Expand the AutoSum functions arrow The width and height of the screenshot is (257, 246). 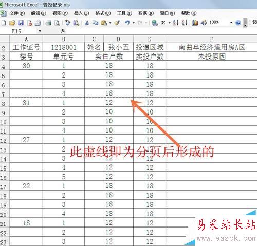170,23
